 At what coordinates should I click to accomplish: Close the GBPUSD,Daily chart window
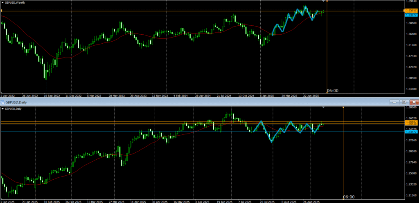click(x=414, y=102)
